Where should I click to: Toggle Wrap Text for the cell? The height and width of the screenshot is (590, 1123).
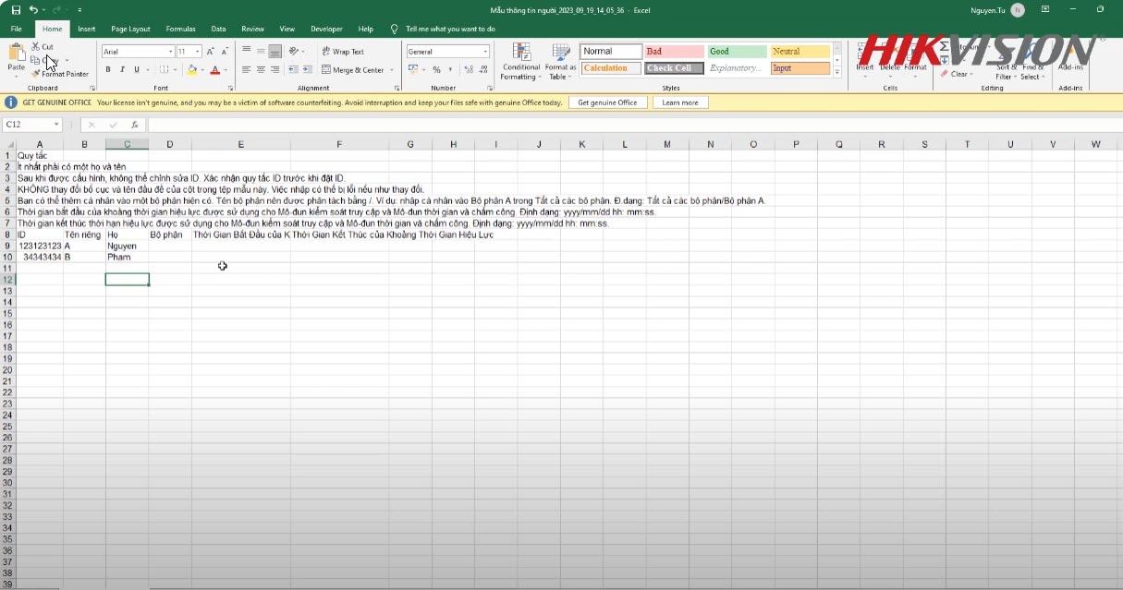[x=343, y=52]
